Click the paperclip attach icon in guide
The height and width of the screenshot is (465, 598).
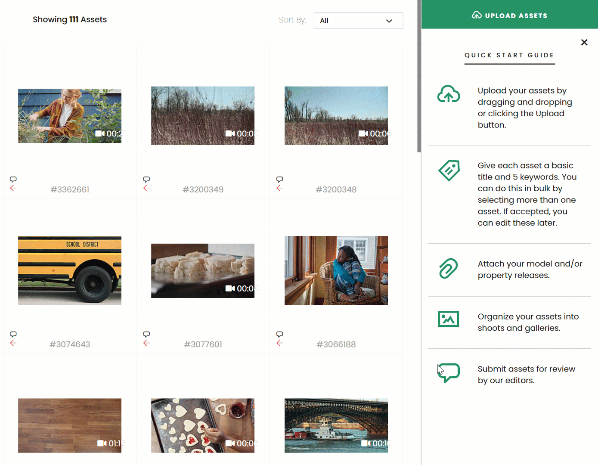448,269
